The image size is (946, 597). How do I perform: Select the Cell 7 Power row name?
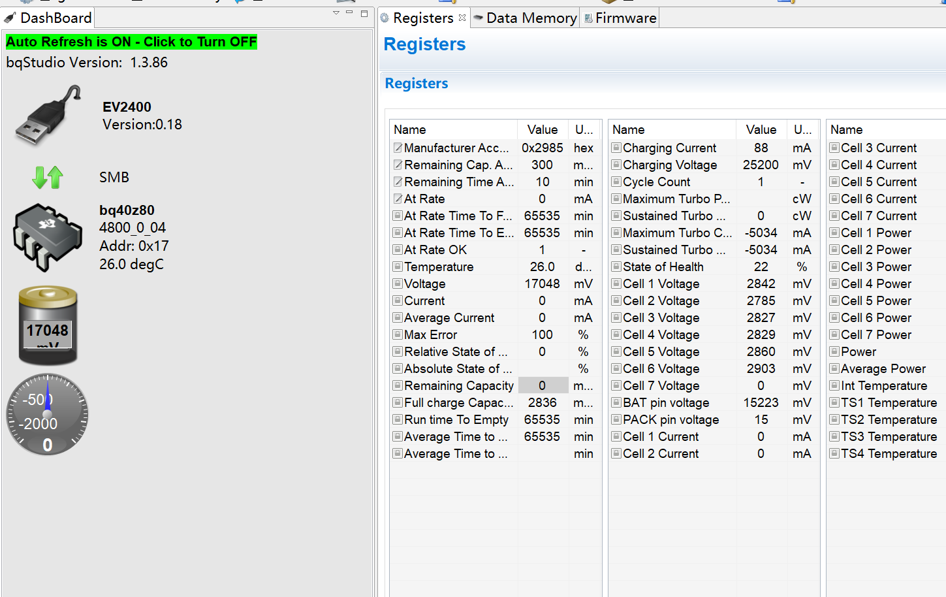coord(876,334)
